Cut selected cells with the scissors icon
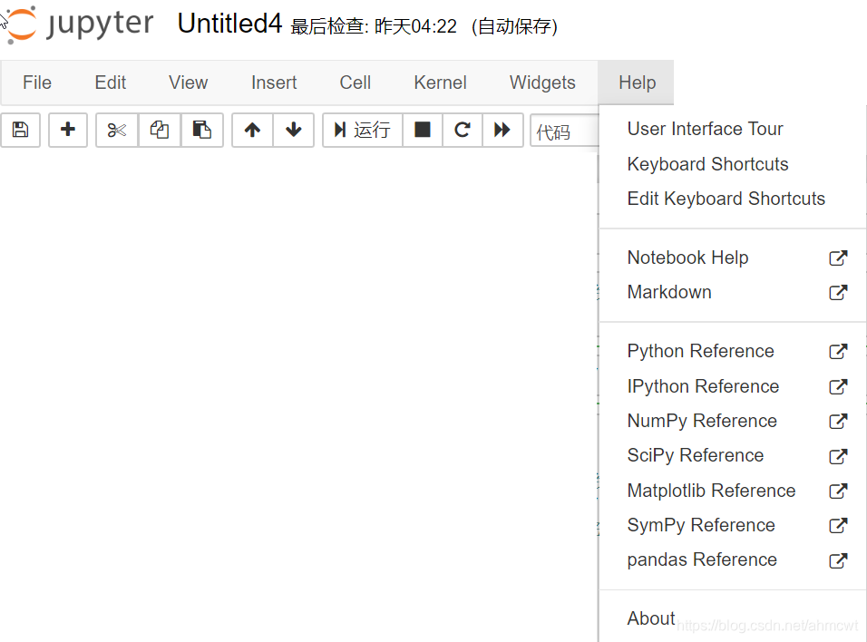The image size is (867, 642). 116,130
